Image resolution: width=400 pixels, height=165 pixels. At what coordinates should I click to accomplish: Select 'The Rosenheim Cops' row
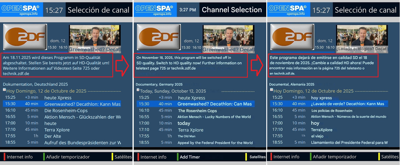195,111
